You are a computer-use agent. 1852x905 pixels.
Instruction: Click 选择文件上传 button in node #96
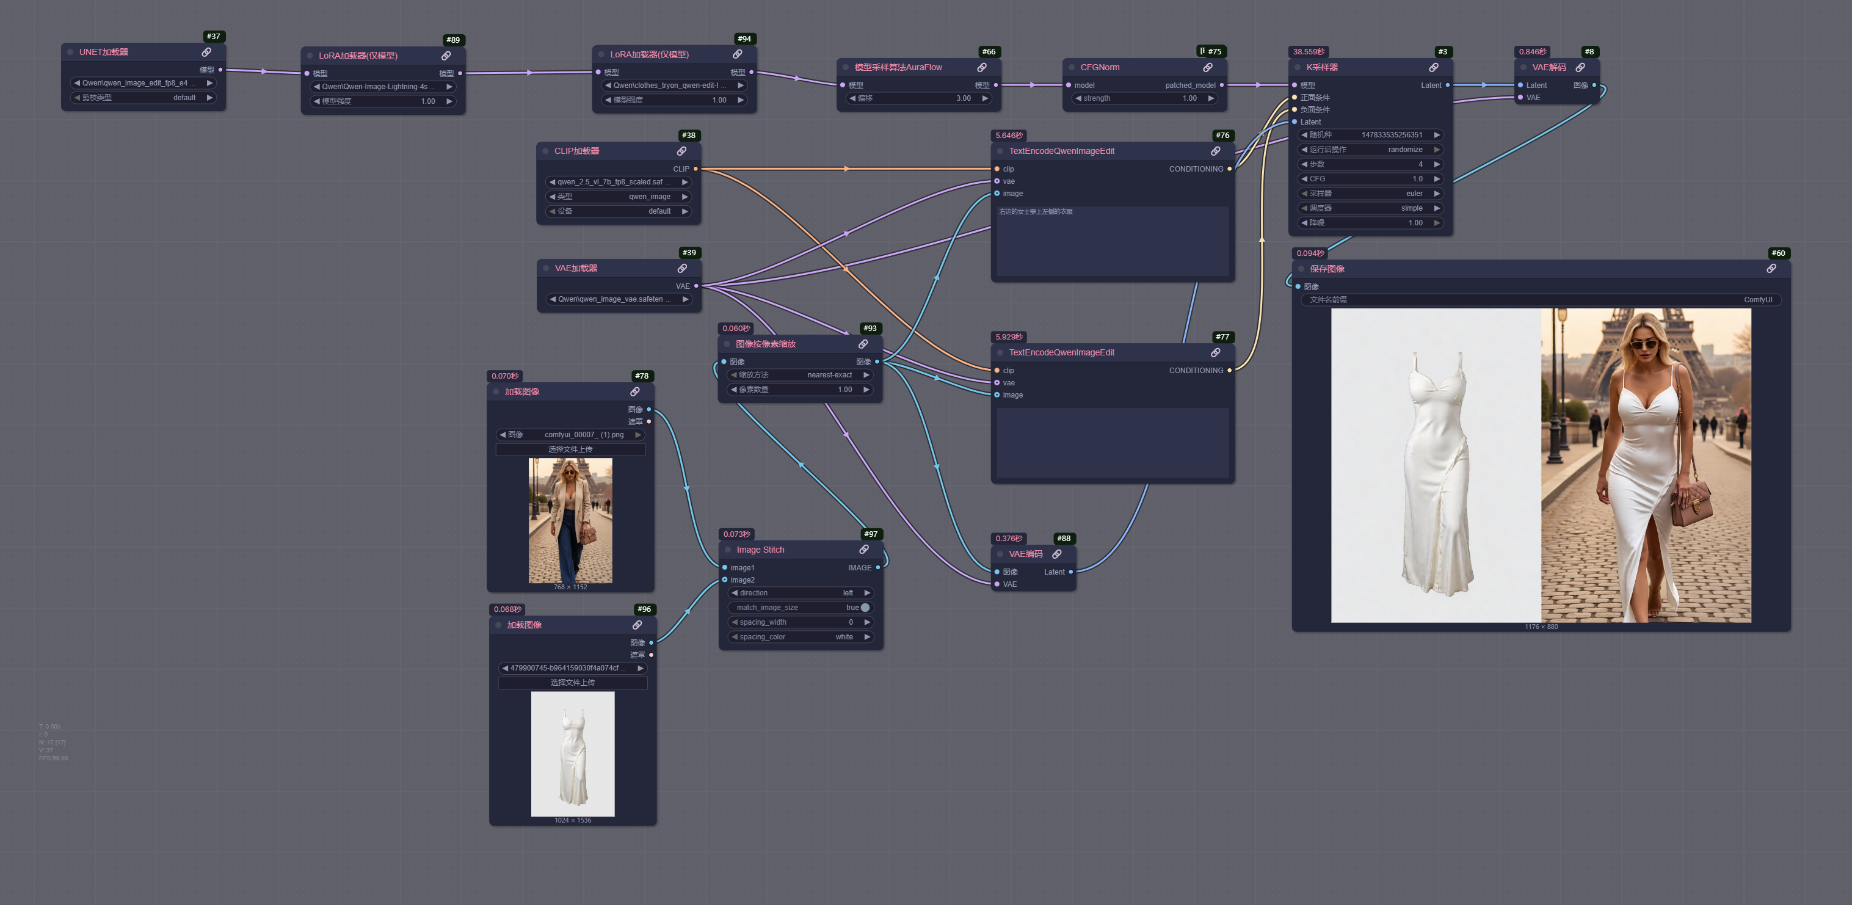click(572, 683)
